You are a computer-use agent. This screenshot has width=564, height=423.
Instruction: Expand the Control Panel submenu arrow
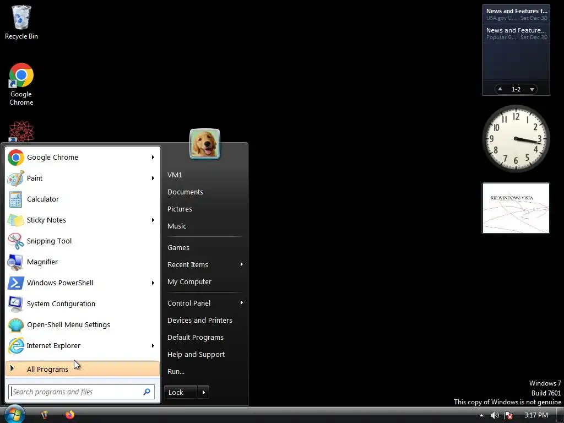241,303
